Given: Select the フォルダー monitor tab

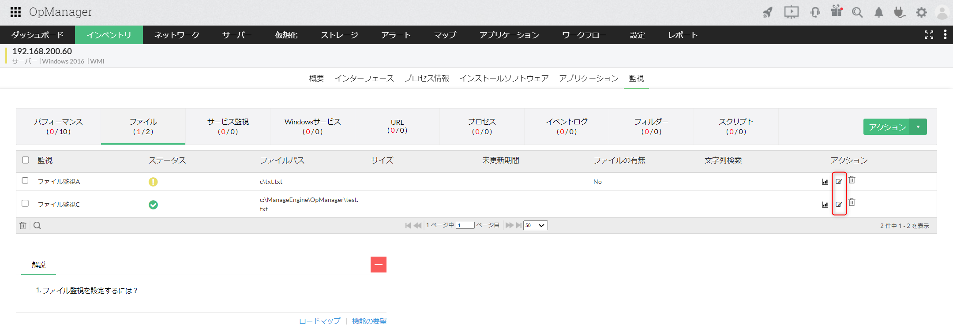Looking at the screenshot, I should click(x=652, y=127).
